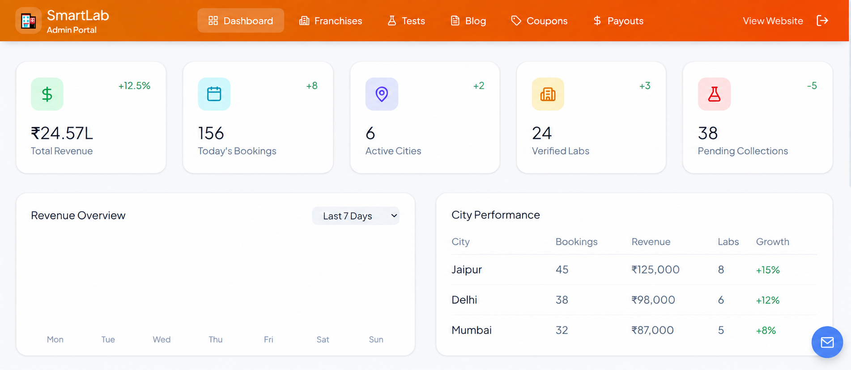Navigate to the Coupons tab

tap(539, 21)
